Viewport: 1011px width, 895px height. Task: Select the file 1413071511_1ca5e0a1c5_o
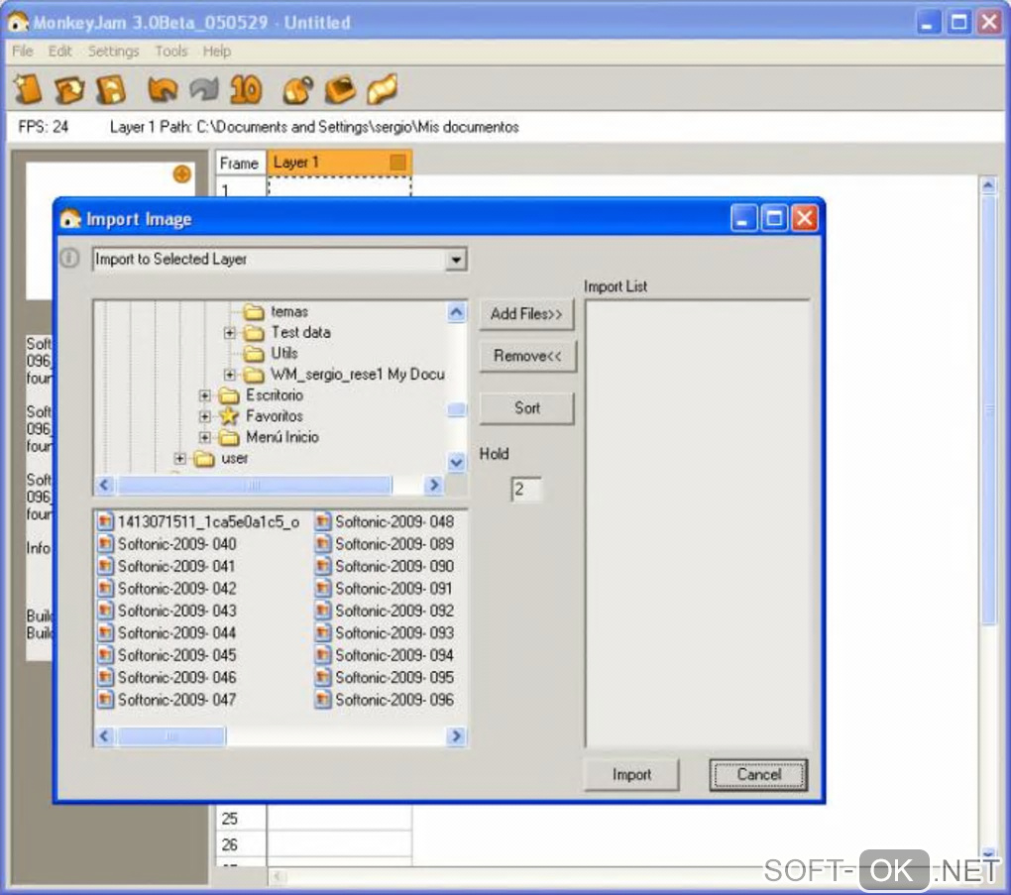point(198,521)
